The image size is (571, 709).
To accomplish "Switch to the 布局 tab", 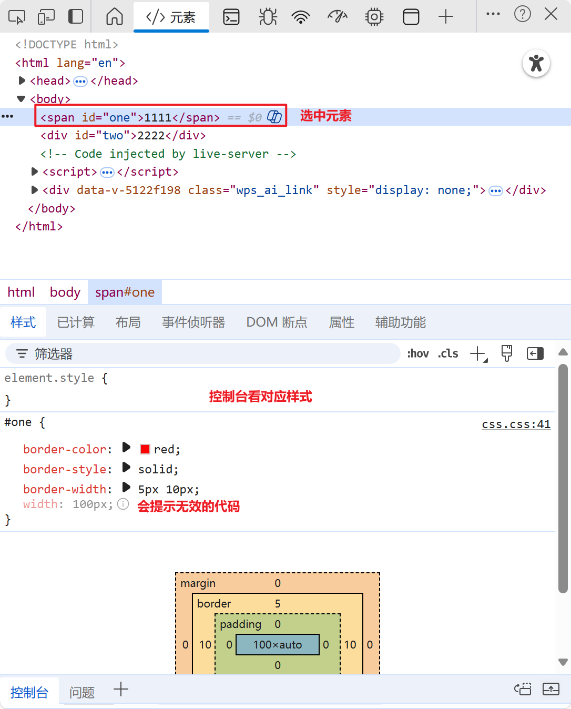I will (128, 322).
